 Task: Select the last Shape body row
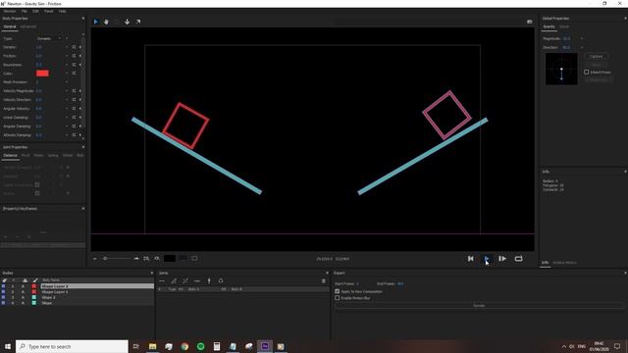pyautogui.click(x=97, y=303)
